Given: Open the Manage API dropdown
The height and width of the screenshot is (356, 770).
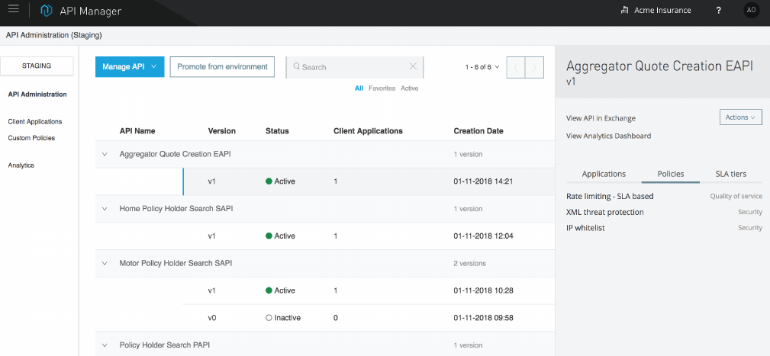Looking at the screenshot, I should tap(129, 67).
